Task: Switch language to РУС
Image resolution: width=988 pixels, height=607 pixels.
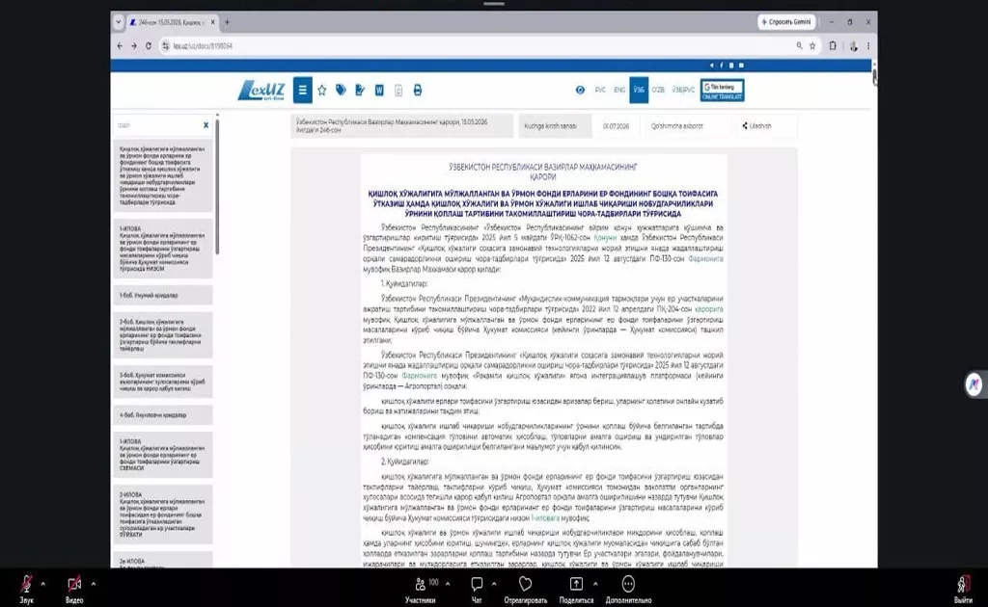Action: [x=600, y=90]
